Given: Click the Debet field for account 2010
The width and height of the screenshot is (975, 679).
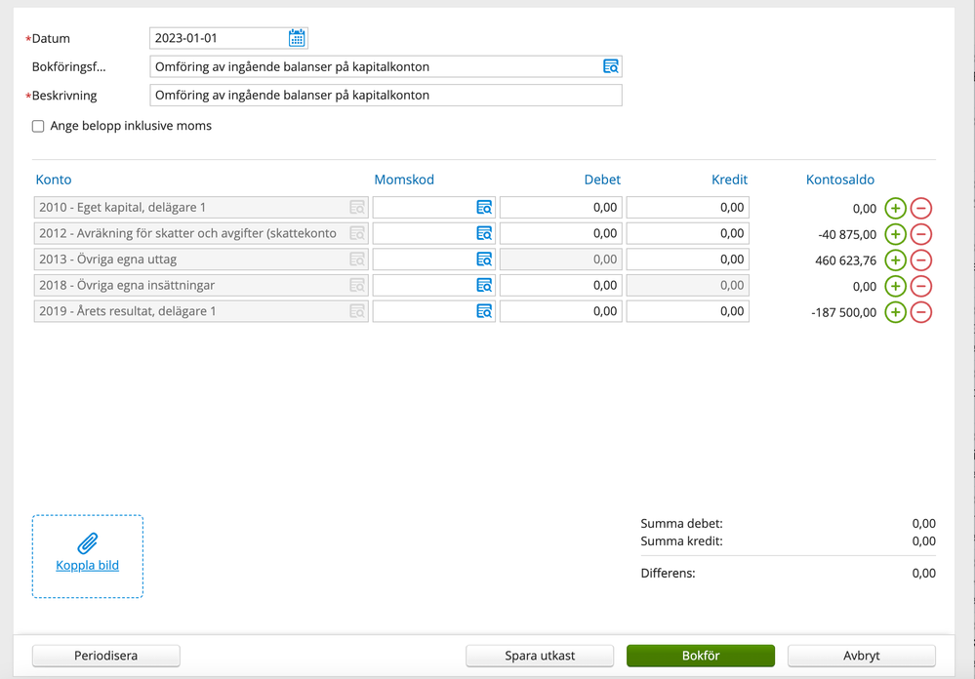Looking at the screenshot, I should 560,208.
